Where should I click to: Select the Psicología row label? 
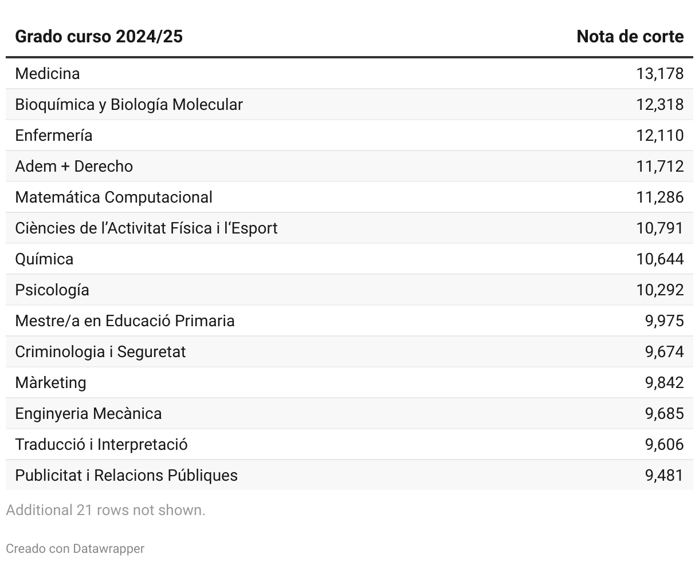pyautogui.click(x=52, y=290)
